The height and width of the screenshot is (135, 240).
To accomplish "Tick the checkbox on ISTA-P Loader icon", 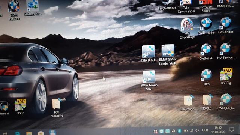I will 163,46.
